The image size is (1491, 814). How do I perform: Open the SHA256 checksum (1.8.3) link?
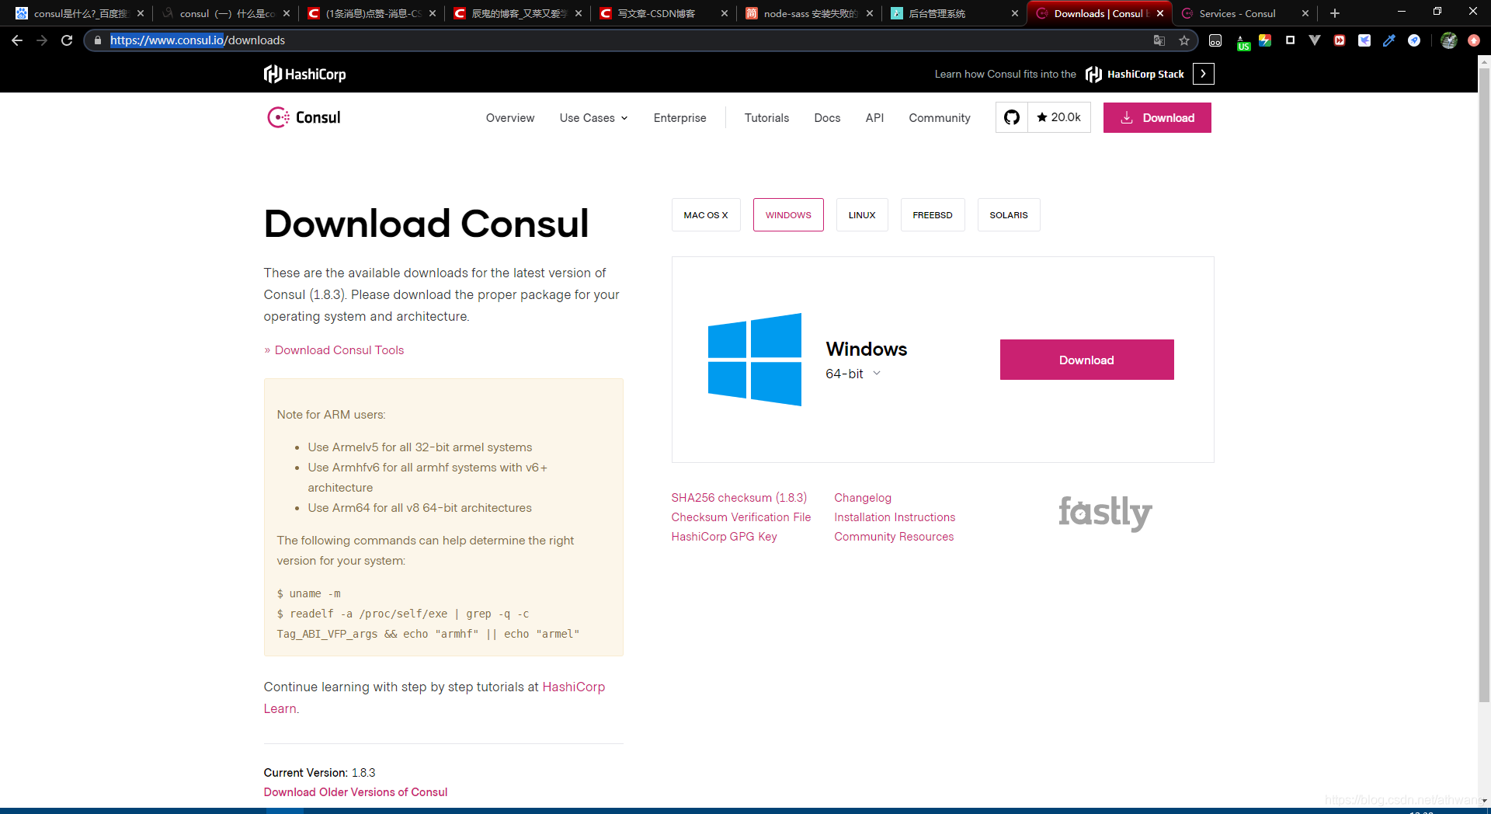click(739, 498)
